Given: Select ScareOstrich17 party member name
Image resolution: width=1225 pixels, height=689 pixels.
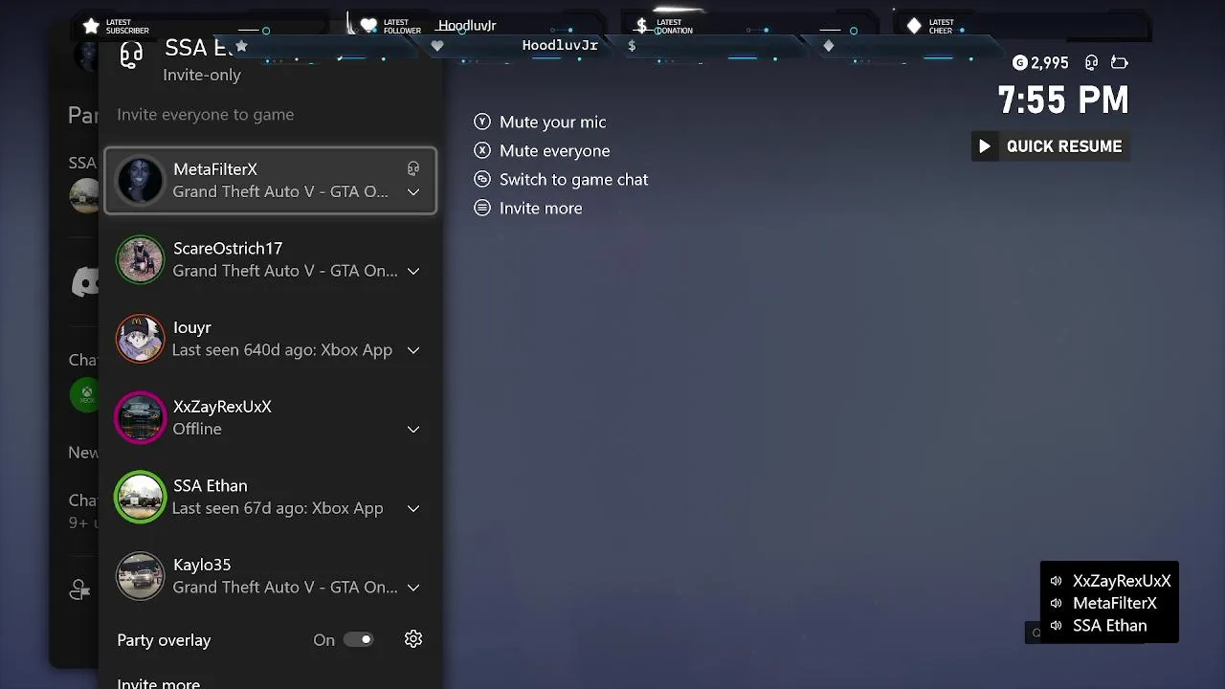Looking at the screenshot, I should pos(228,249).
